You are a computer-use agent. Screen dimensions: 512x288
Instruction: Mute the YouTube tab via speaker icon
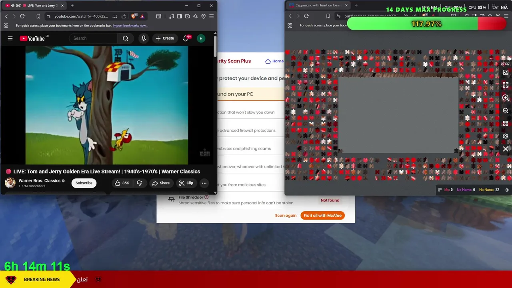[x=13, y=6]
